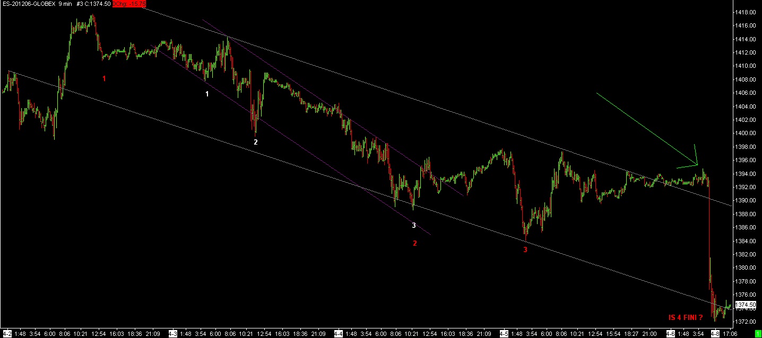Click the white wave label 3
Viewport: 762px width, 338px height.
click(x=414, y=226)
